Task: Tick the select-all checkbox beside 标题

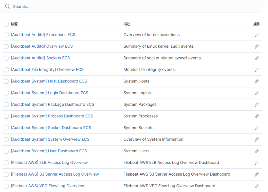Action: point(6,24)
